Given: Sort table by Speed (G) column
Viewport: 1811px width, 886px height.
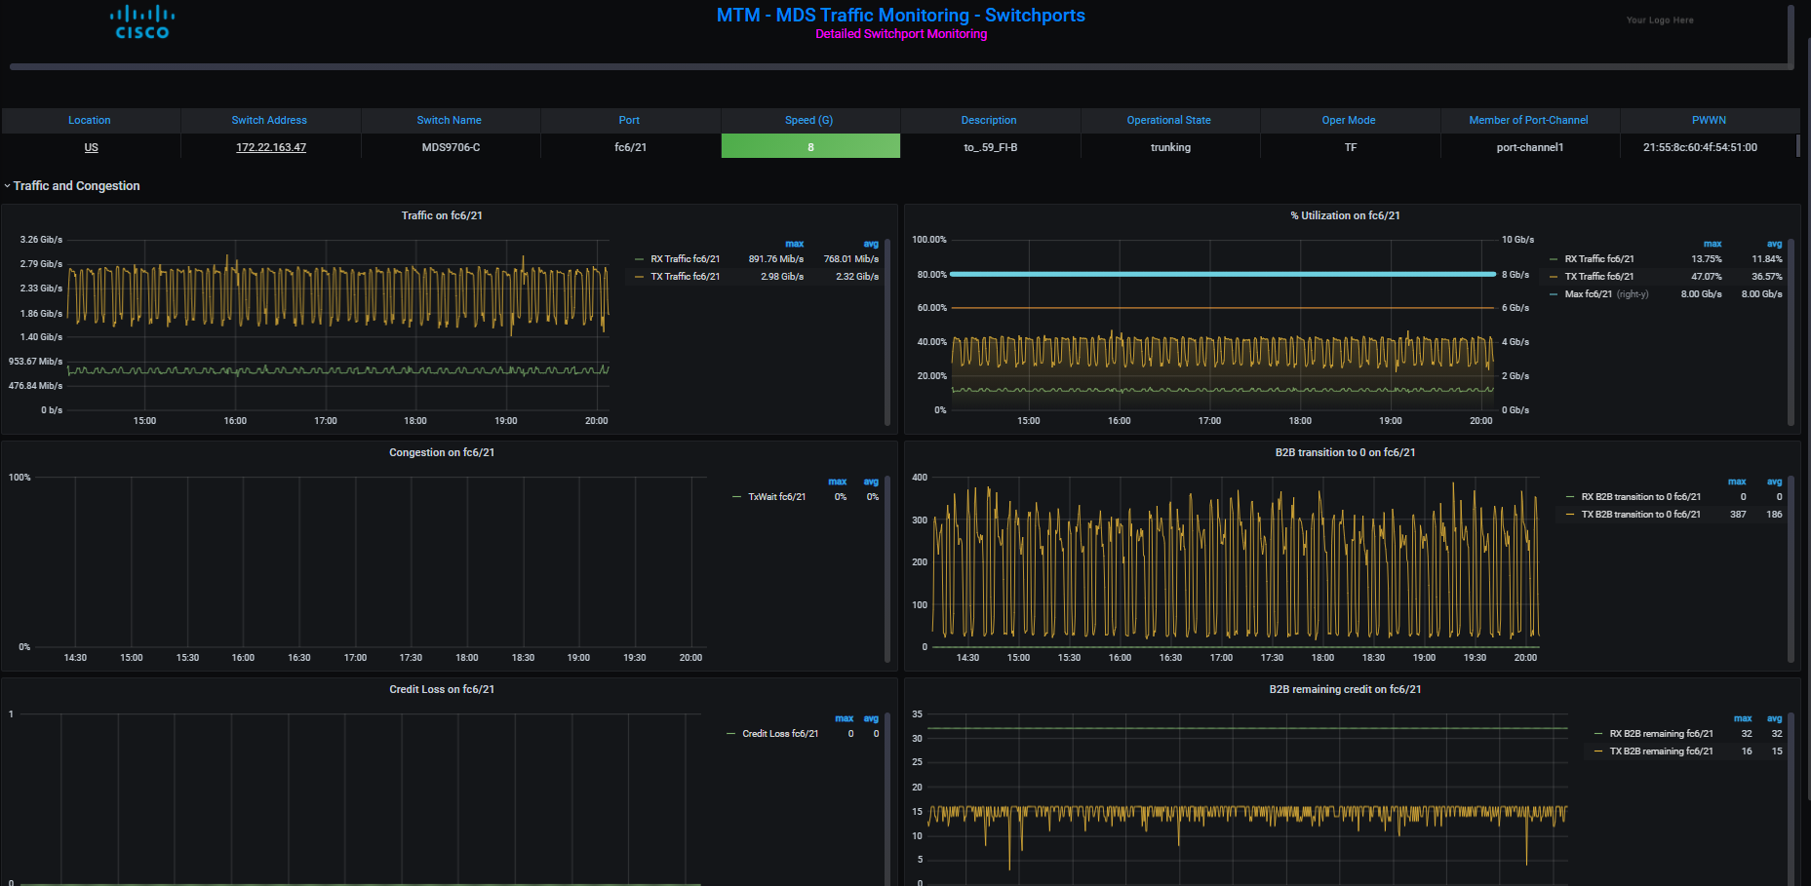Looking at the screenshot, I should coord(808,120).
